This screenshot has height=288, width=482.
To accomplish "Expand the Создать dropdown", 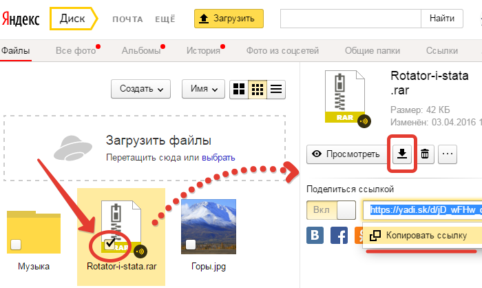I will coord(140,89).
